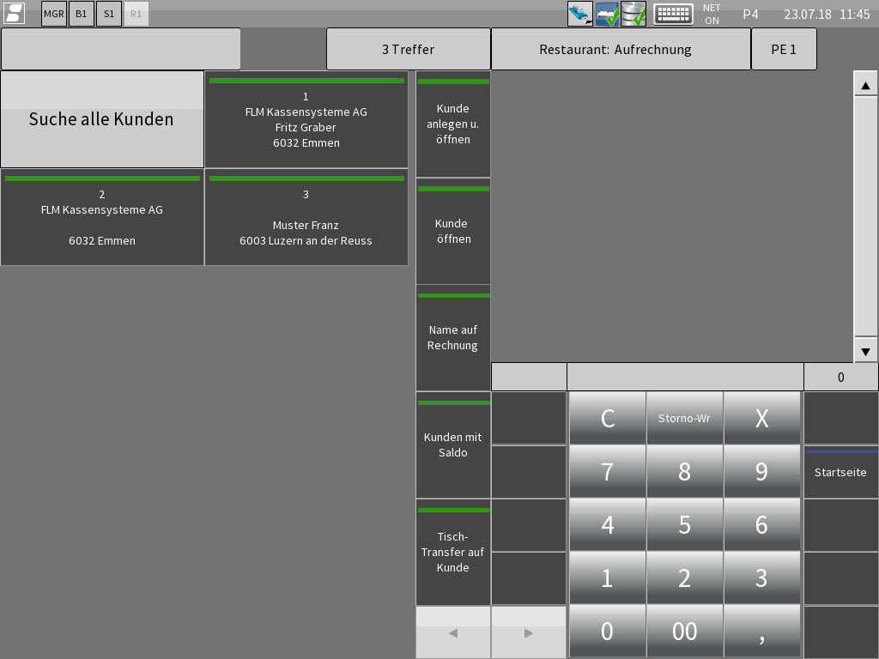Screen dimensions: 879x659
Task: Click the database status icon
Action: coord(633,14)
